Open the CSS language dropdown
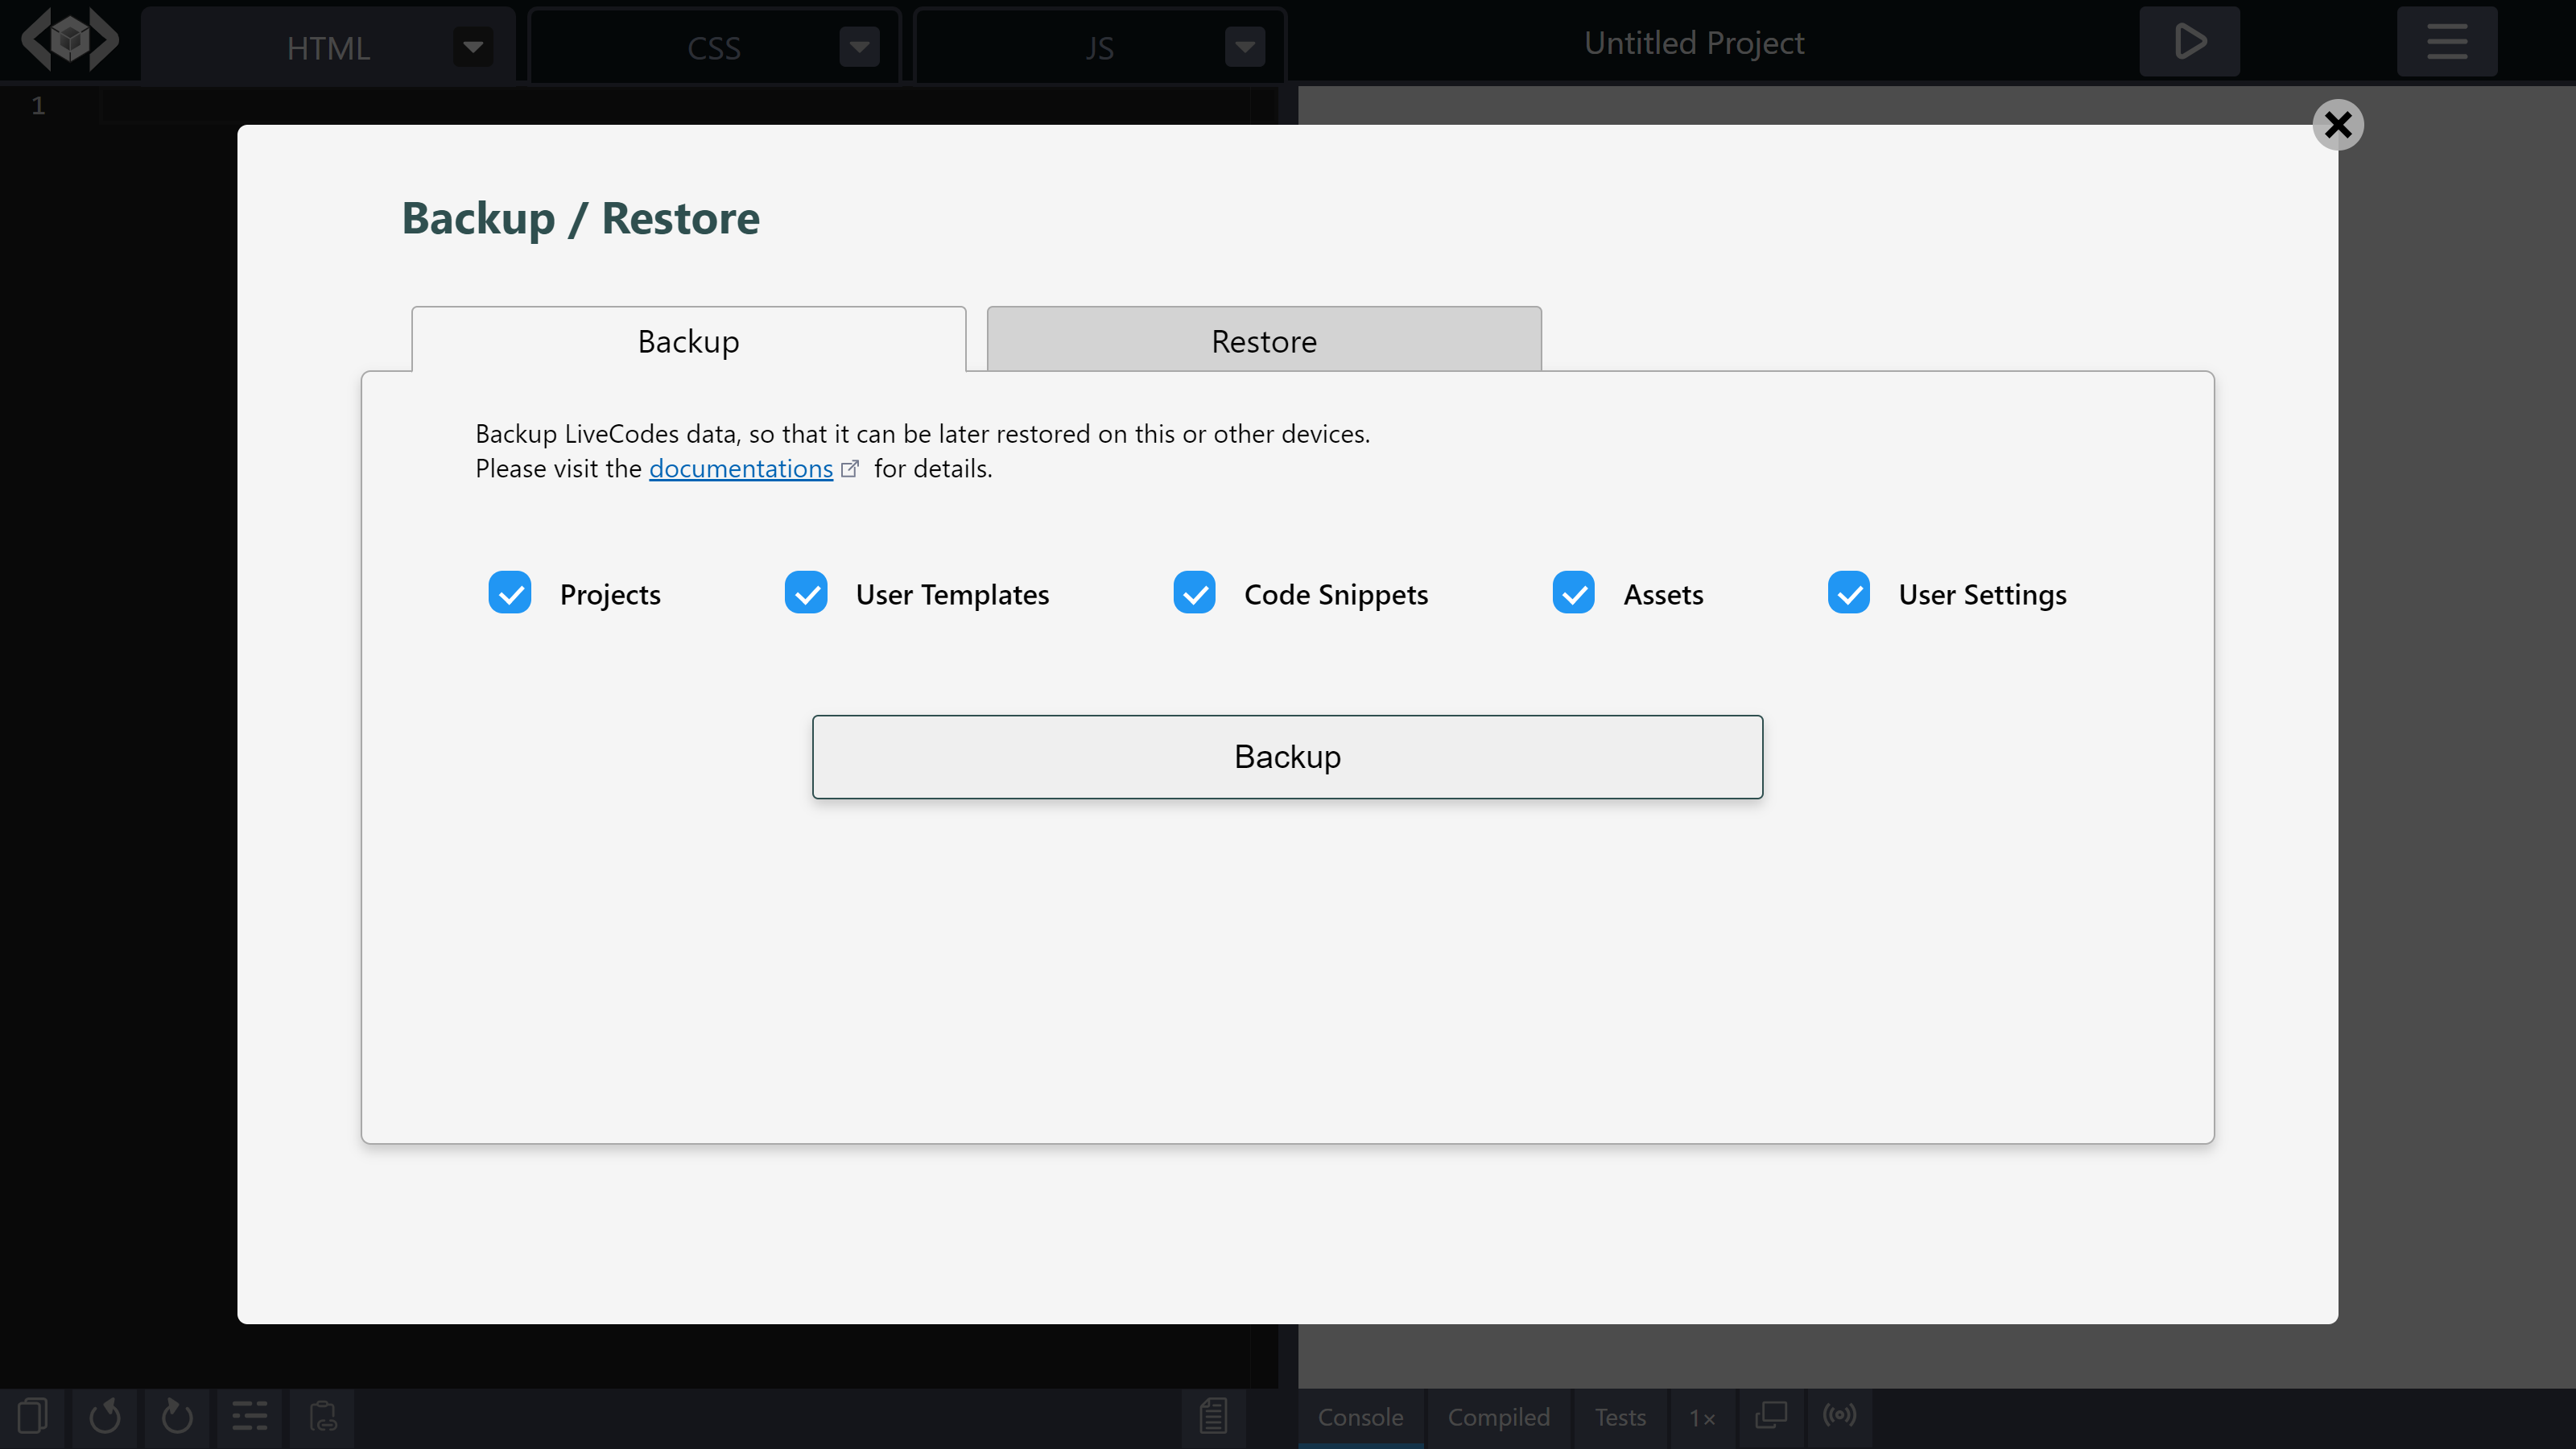This screenshot has height=1449, width=2576. [x=858, y=46]
